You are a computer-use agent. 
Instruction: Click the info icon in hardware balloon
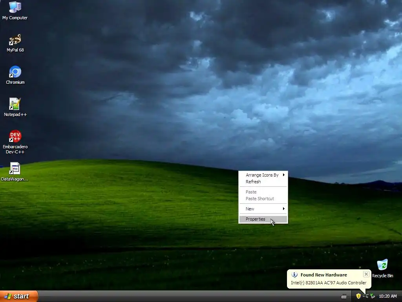[294, 275]
